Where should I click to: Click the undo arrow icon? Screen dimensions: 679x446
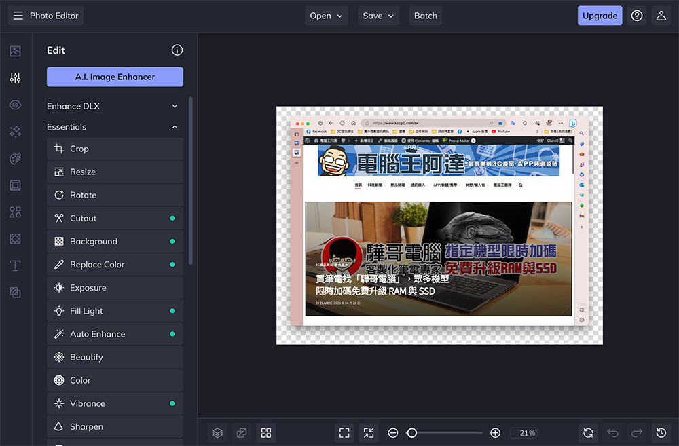click(612, 432)
